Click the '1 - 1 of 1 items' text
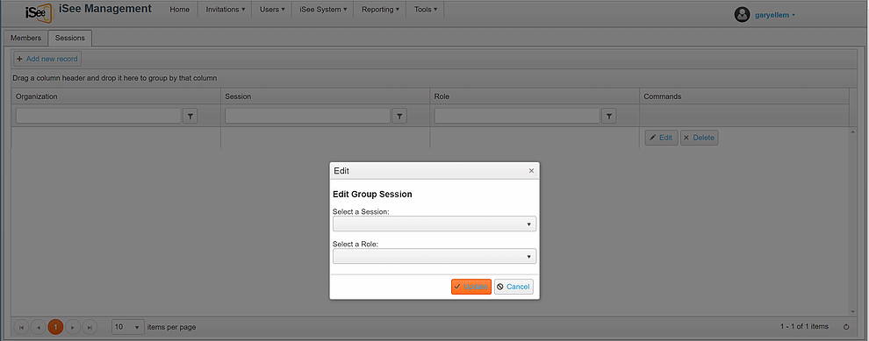The height and width of the screenshot is (341, 869). tap(804, 327)
